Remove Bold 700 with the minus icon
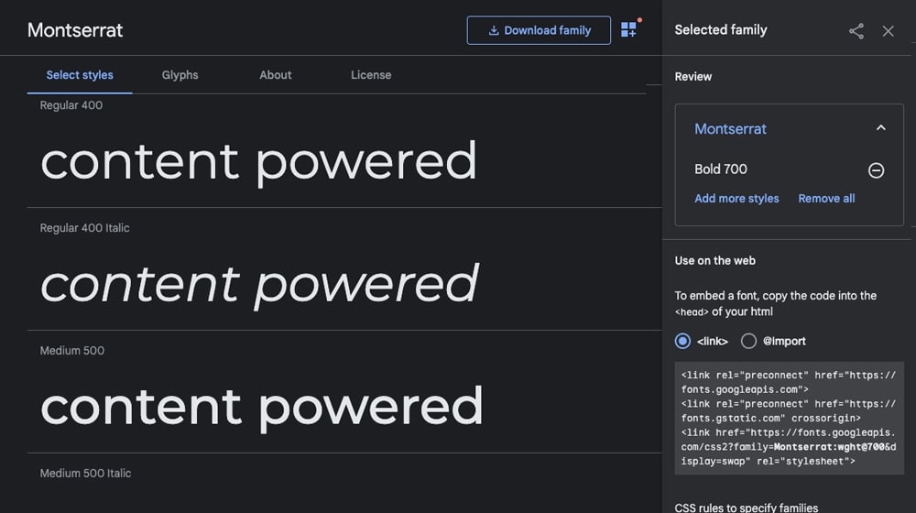The height and width of the screenshot is (513, 916). click(x=876, y=170)
